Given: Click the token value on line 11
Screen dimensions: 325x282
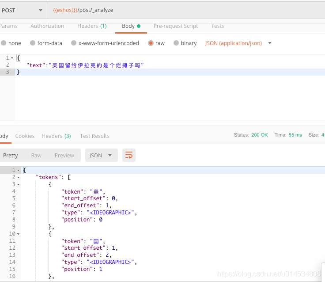Looking at the screenshot, I should click(x=96, y=241).
